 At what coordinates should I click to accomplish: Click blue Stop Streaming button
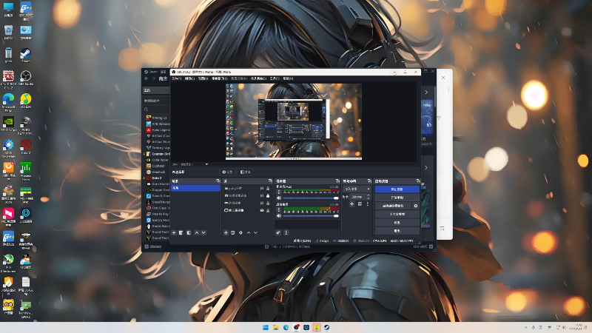click(x=397, y=189)
